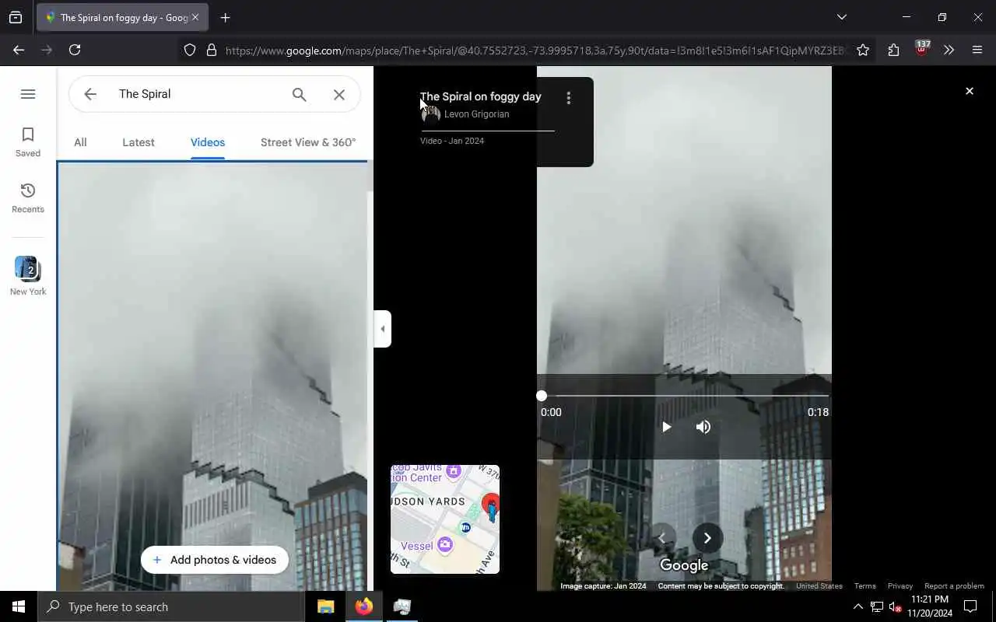Viewport: 996px width, 622px height.
Task: Switch to the Latest tab
Action: [139, 142]
